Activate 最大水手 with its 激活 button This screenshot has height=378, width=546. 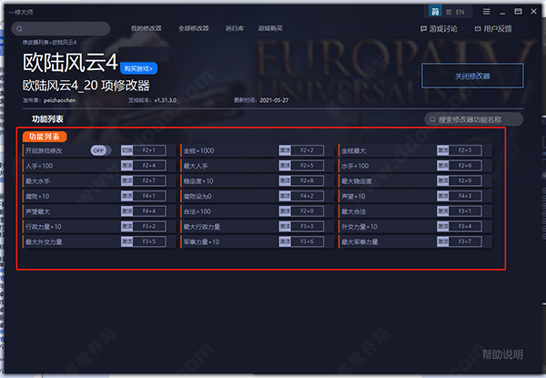point(126,181)
